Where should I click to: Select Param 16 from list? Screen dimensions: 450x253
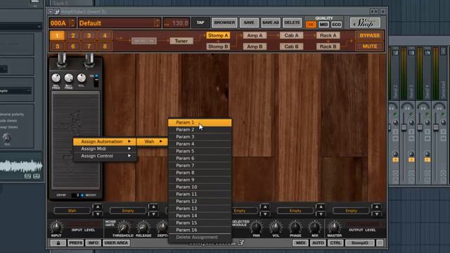[x=200, y=230]
